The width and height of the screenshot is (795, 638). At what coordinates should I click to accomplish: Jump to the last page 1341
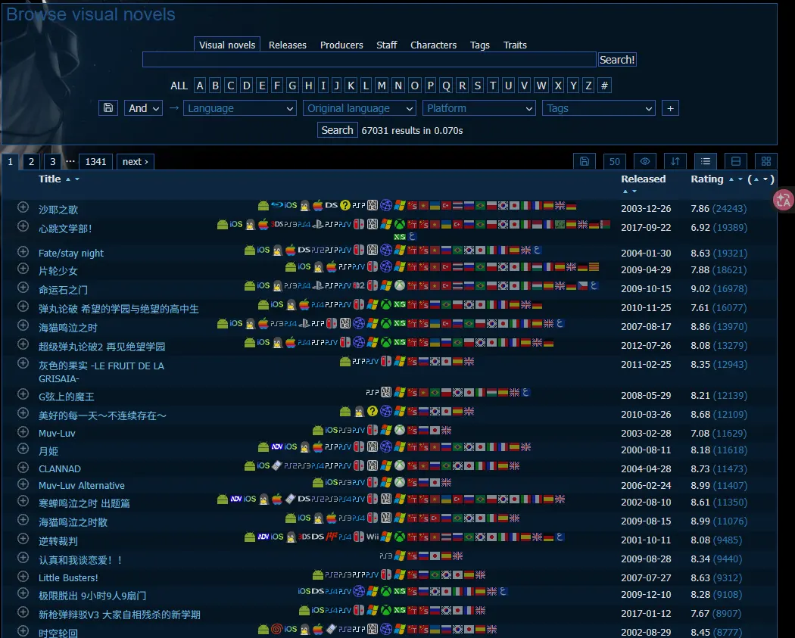(x=96, y=162)
